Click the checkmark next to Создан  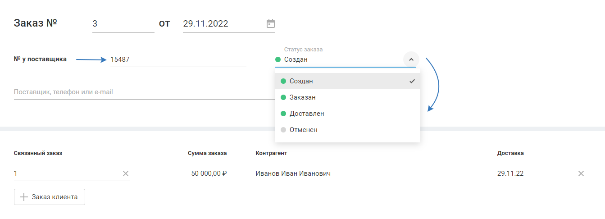(x=412, y=81)
